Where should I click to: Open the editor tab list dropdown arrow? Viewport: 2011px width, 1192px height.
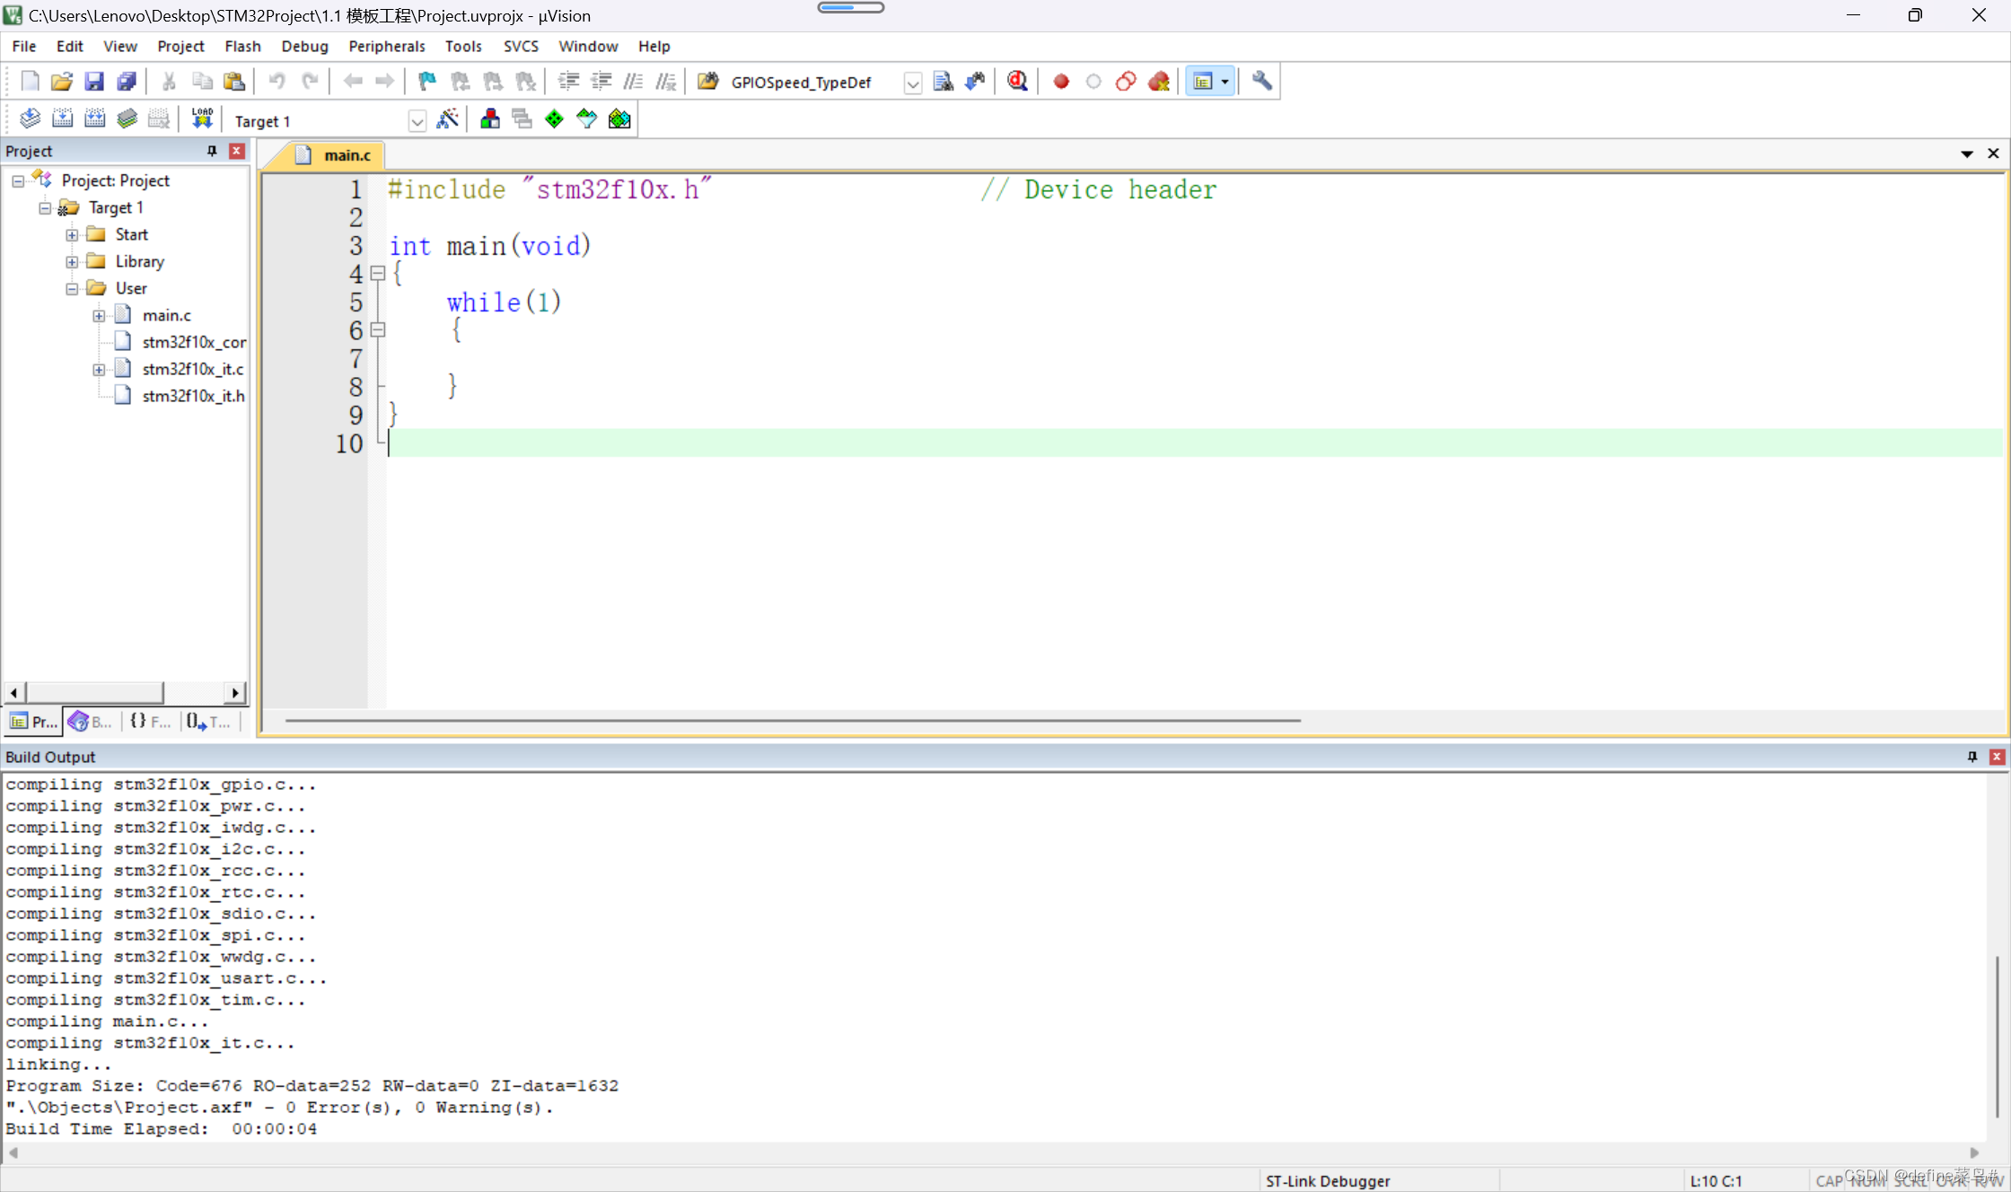pos(1967,154)
